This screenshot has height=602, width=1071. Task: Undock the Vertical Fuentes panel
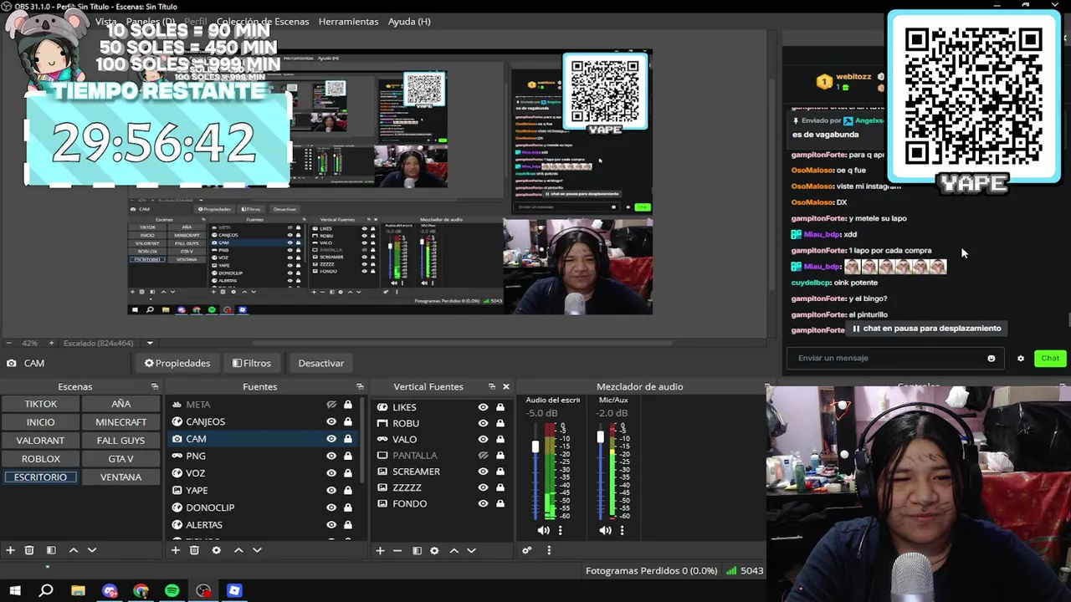(x=492, y=386)
